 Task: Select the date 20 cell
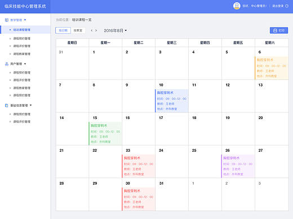pos(272,129)
